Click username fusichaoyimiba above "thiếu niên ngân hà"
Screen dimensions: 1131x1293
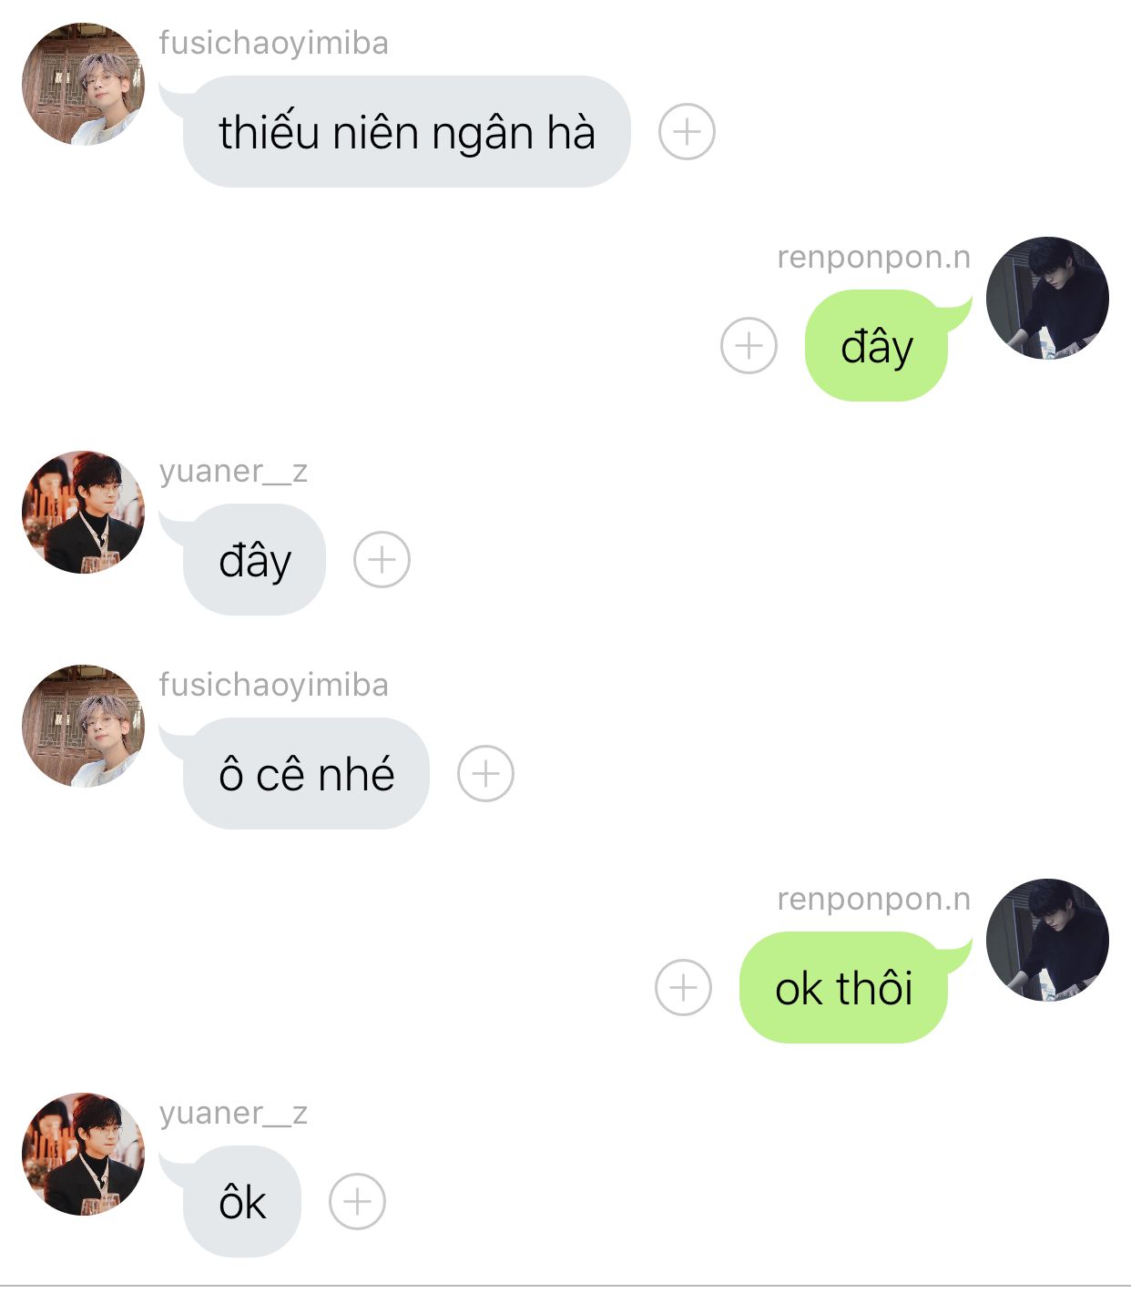(273, 43)
